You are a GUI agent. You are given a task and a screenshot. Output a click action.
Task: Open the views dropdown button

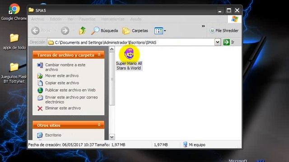160,31
